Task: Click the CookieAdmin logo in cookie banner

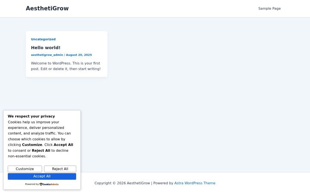Action: tap(49, 184)
